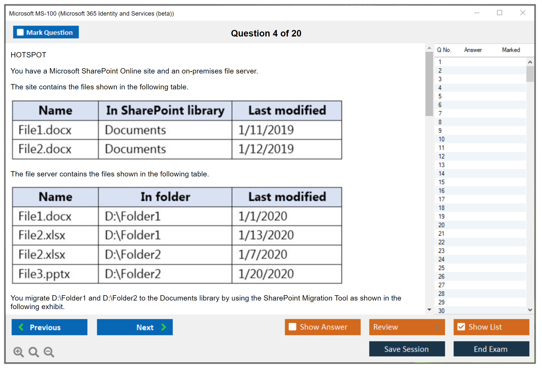Image resolution: width=542 pixels, height=370 pixels.
Task: Expand the Review dropdown menu
Action: [437, 327]
